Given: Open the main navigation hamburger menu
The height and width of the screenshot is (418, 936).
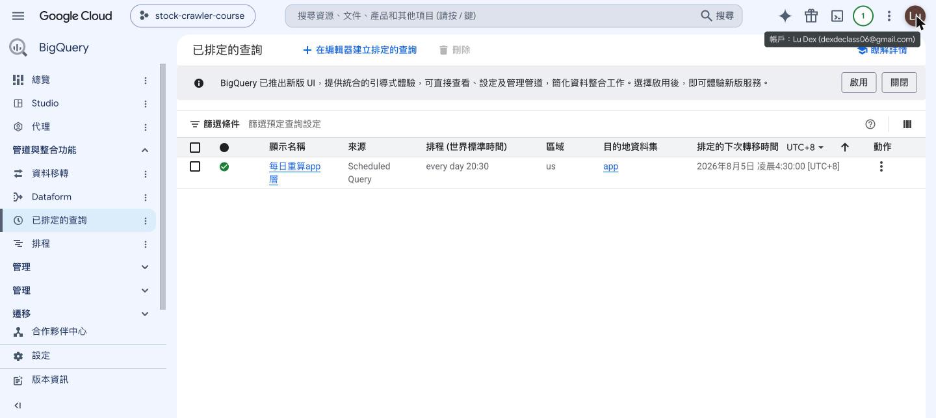Looking at the screenshot, I should point(18,16).
